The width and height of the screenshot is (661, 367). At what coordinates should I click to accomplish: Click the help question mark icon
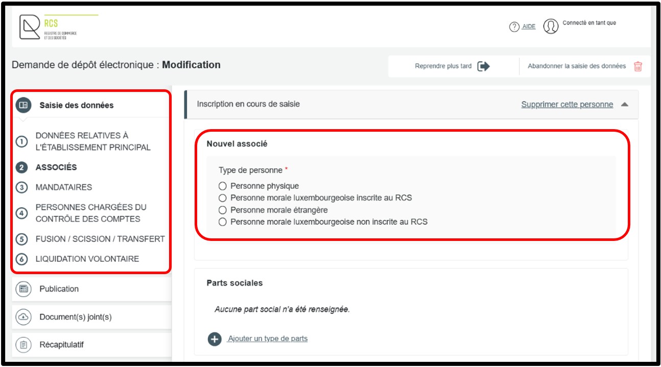point(514,27)
